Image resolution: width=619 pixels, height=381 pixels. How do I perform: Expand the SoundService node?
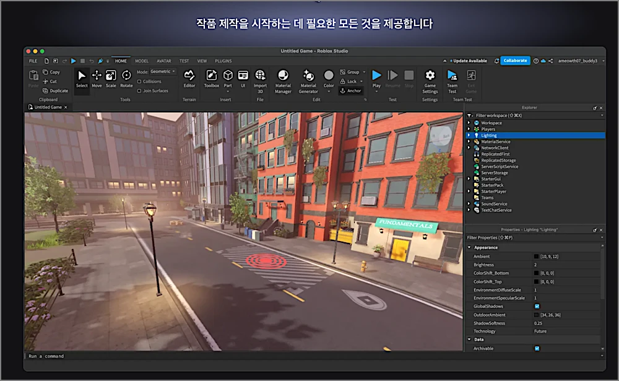pyautogui.click(x=469, y=204)
